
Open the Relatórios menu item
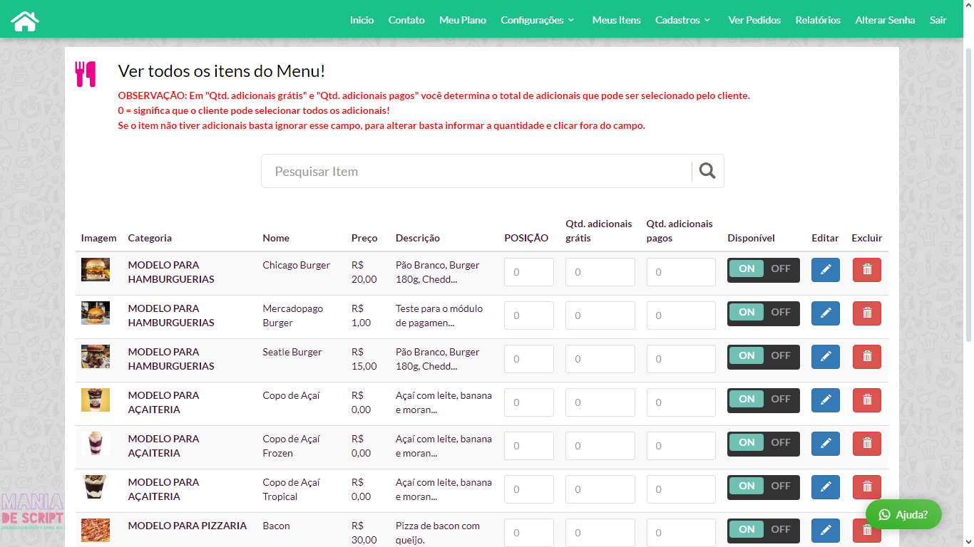[817, 20]
